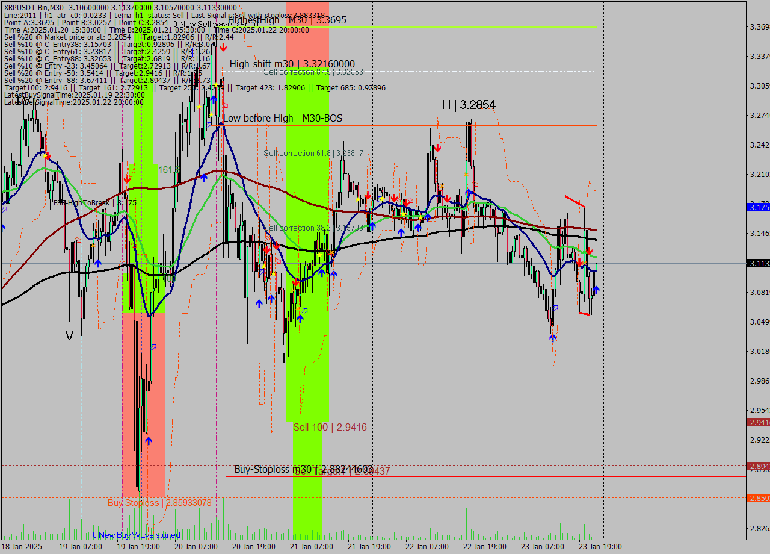
Task: Select the 'Target100: 2.9416' targets line
Action: (194, 87)
